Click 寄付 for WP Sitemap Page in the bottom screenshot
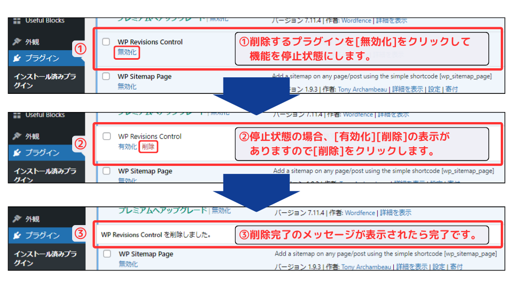513x288 pixels. tap(456, 267)
